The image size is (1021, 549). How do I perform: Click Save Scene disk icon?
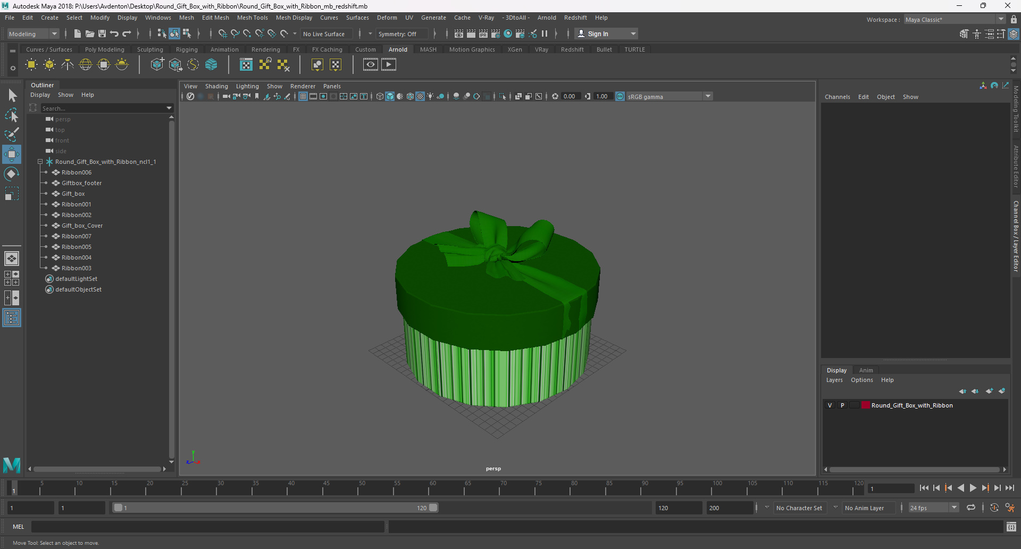click(102, 34)
